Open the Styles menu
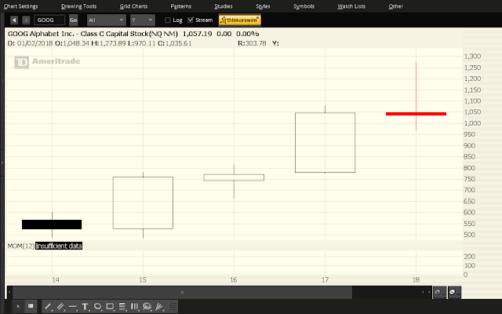This screenshot has height=314, width=502. (263, 6)
